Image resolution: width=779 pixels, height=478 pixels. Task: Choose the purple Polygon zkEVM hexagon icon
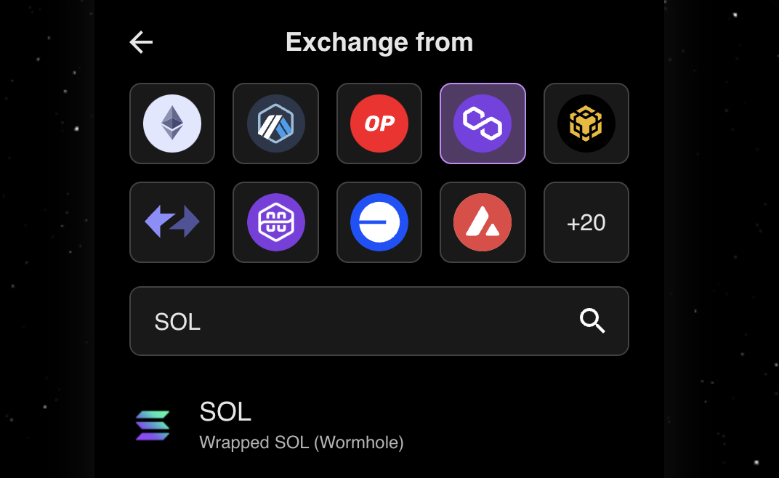point(275,222)
